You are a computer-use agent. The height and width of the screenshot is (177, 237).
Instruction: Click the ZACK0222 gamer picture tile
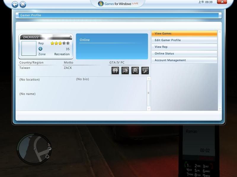pos(29,48)
